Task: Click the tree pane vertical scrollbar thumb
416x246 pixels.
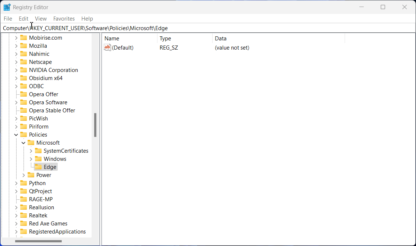Action: point(95,125)
